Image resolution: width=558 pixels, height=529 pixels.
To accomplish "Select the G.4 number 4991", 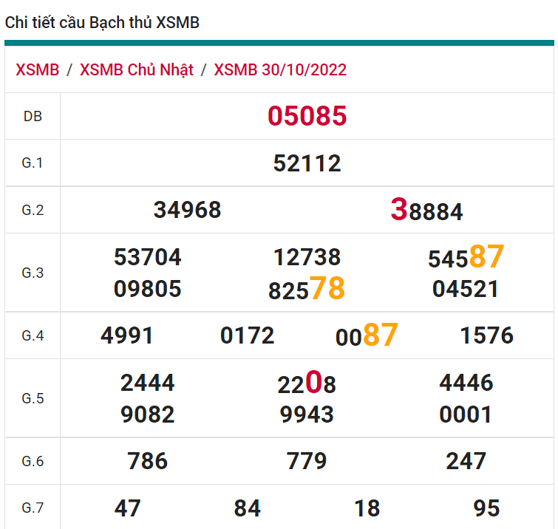I will pyautogui.click(x=127, y=335).
